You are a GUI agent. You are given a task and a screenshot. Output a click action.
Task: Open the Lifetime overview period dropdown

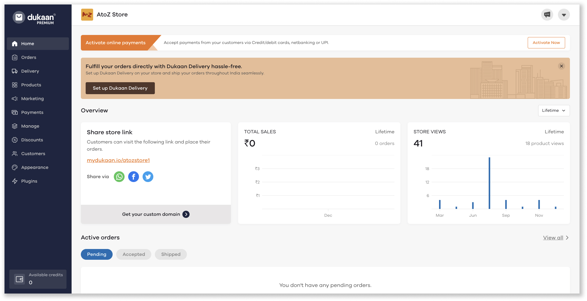pos(554,111)
